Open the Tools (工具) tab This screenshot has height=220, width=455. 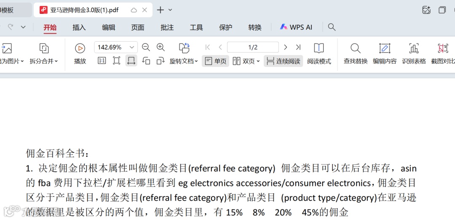[x=196, y=27]
